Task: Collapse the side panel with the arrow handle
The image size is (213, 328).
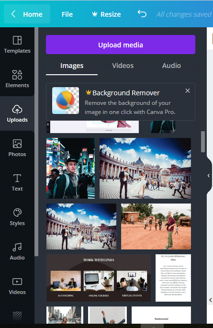Action: coord(209,176)
